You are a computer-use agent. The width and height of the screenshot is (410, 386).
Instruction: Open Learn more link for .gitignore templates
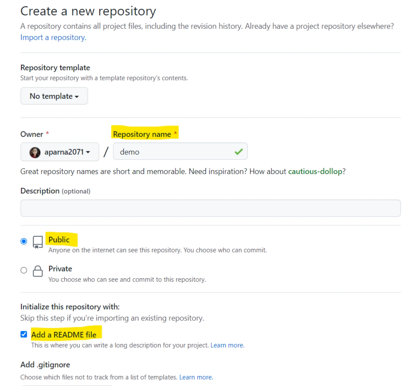click(x=196, y=377)
